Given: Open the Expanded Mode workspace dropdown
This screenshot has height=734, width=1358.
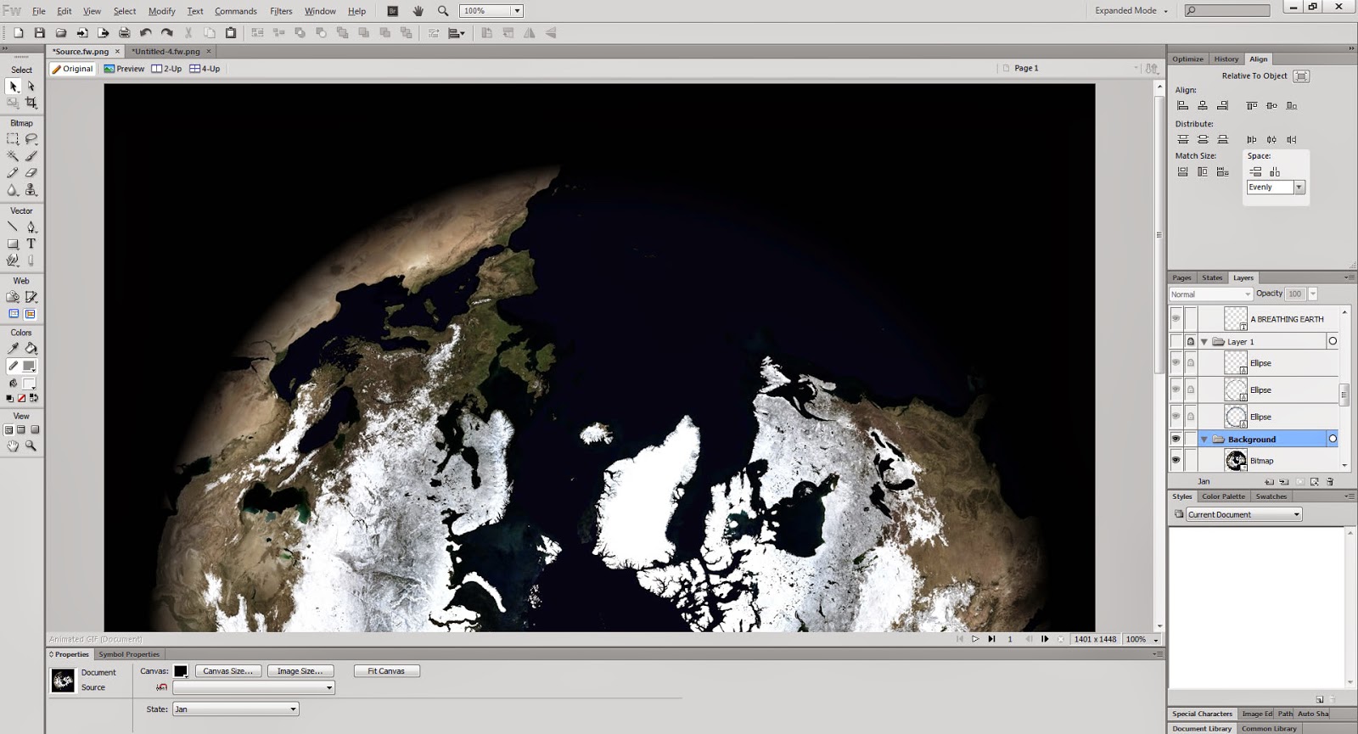Looking at the screenshot, I should (1131, 11).
